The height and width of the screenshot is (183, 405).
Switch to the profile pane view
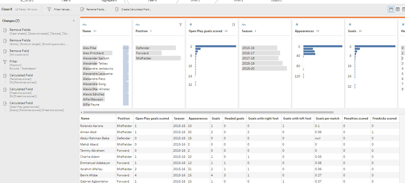tap(391, 9)
